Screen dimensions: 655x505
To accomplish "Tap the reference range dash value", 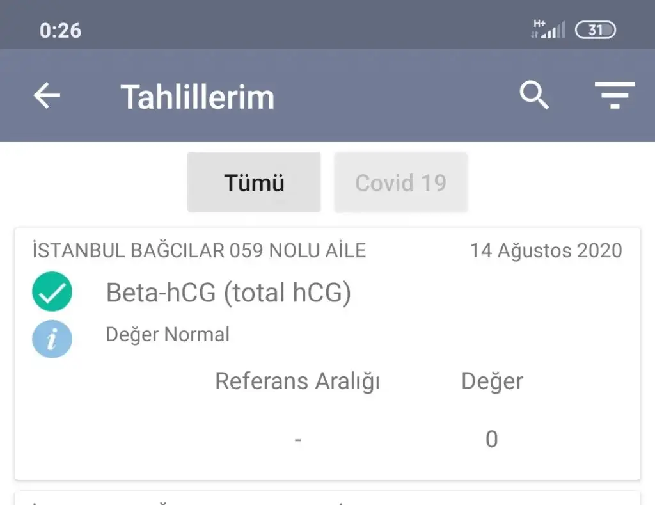I will click(298, 440).
